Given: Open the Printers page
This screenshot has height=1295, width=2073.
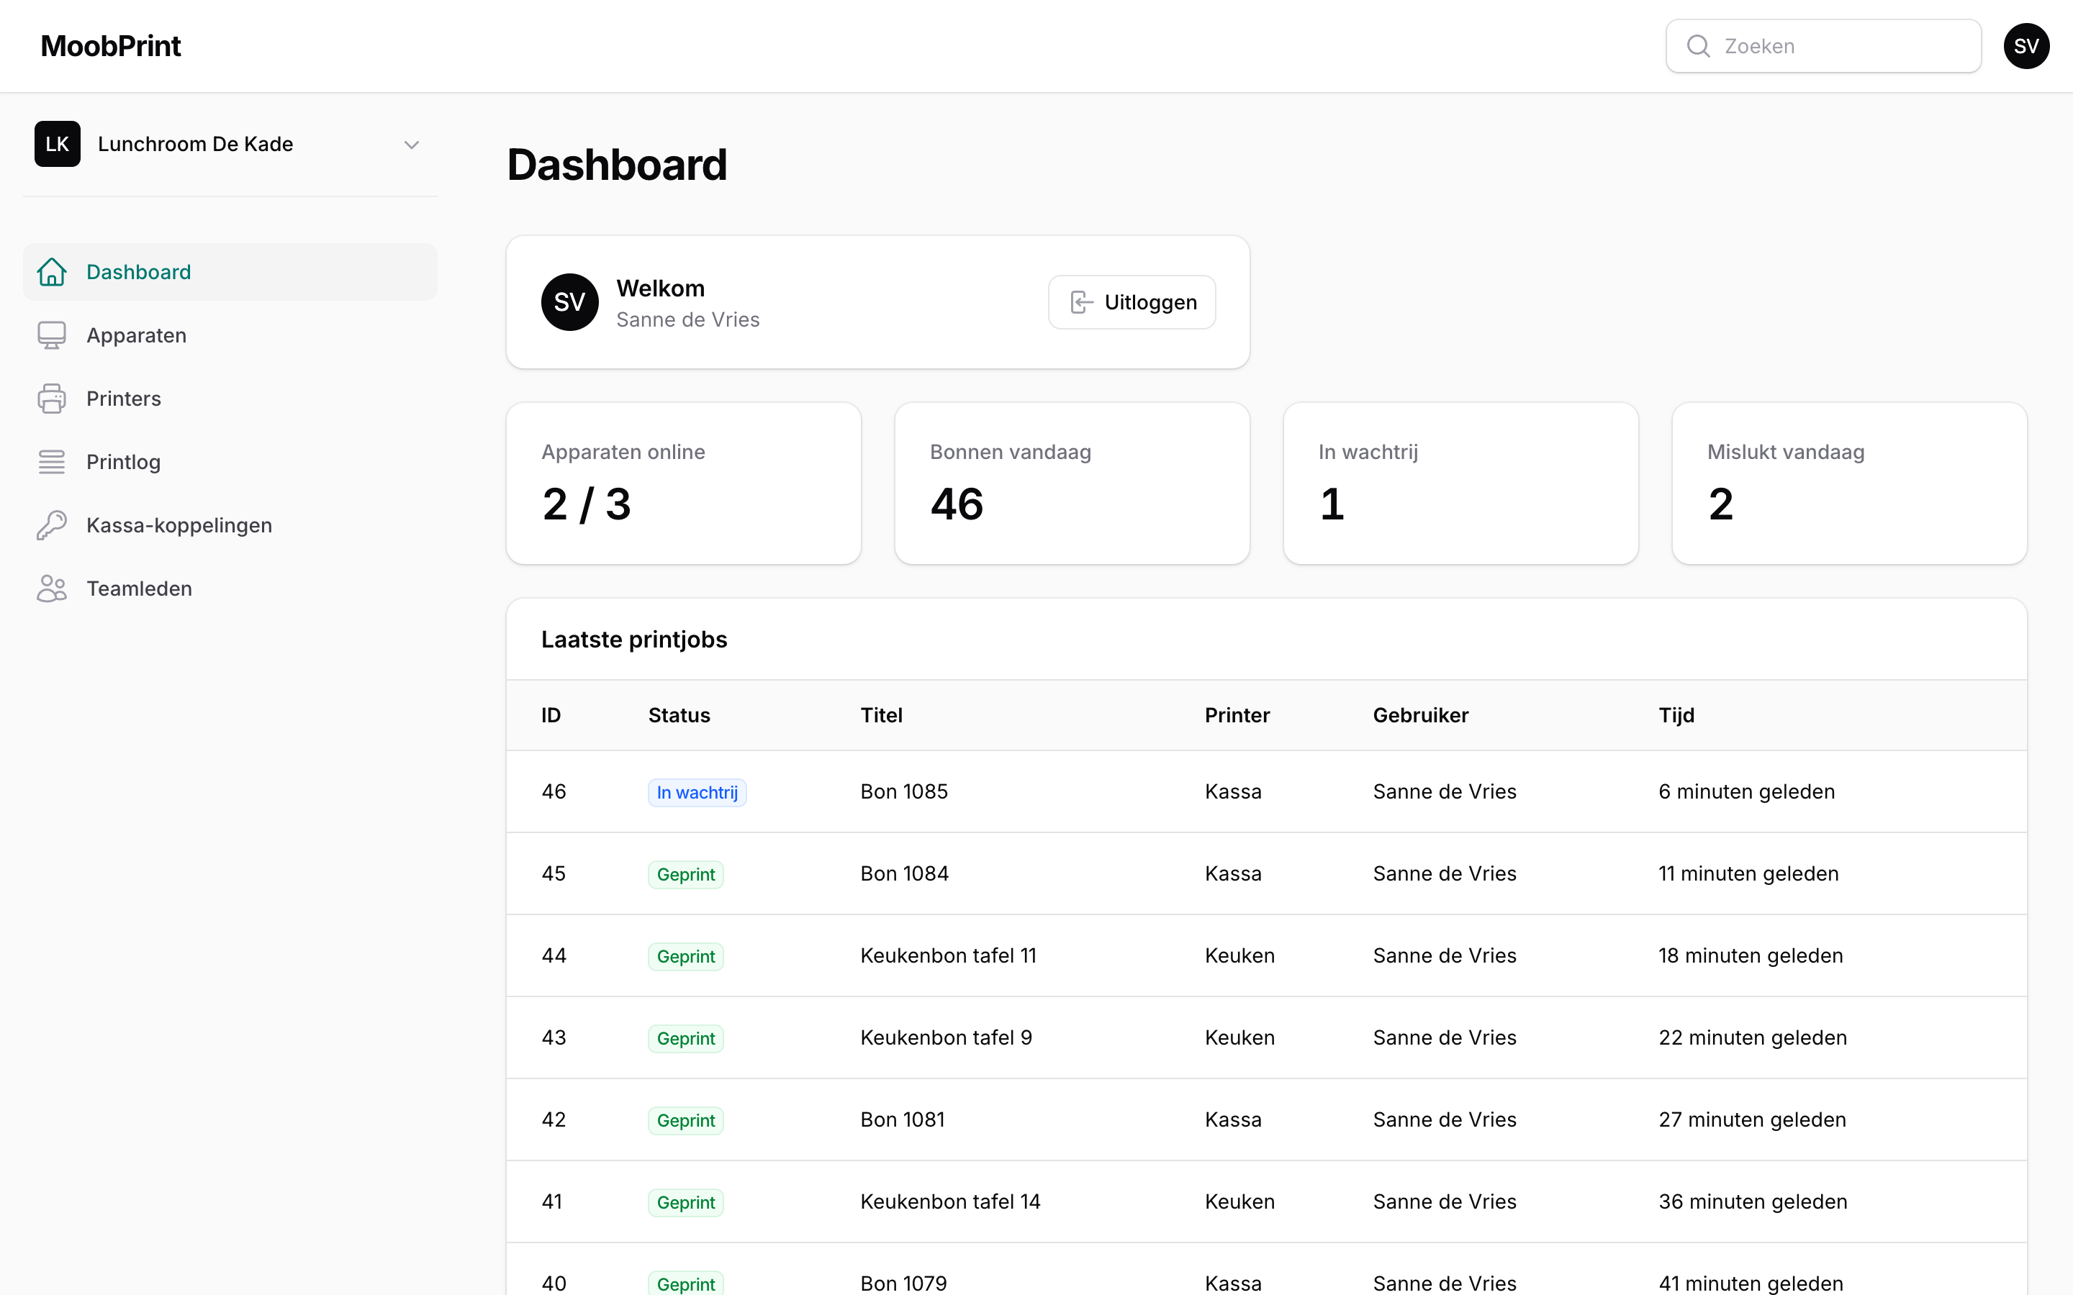Looking at the screenshot, I should coord(230,399).
